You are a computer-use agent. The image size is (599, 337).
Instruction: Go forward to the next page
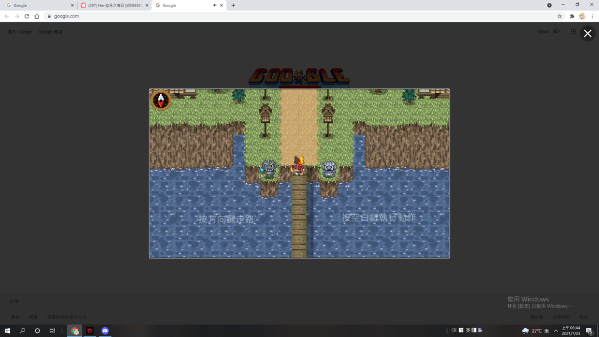point(17,16)
